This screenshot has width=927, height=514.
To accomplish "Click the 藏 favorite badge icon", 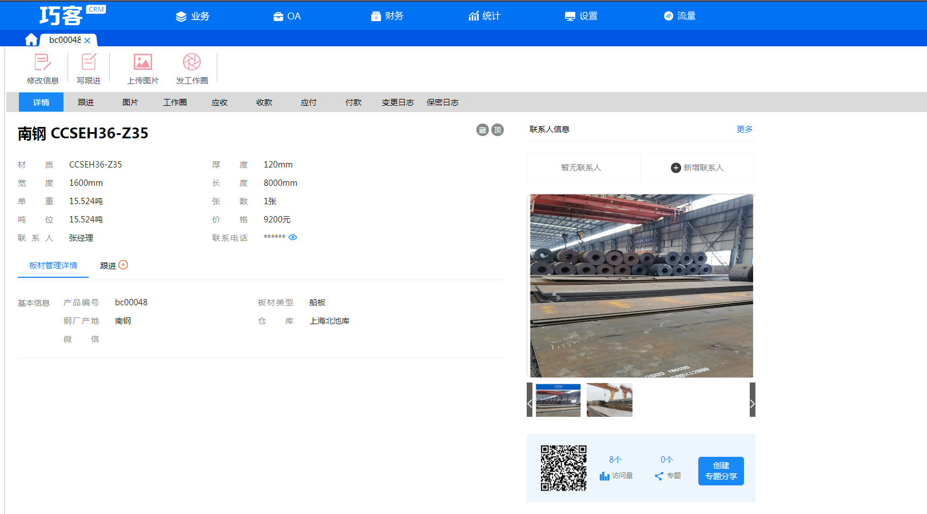I will [x=483, y=130].
